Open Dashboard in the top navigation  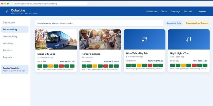[x=152, y=11]
